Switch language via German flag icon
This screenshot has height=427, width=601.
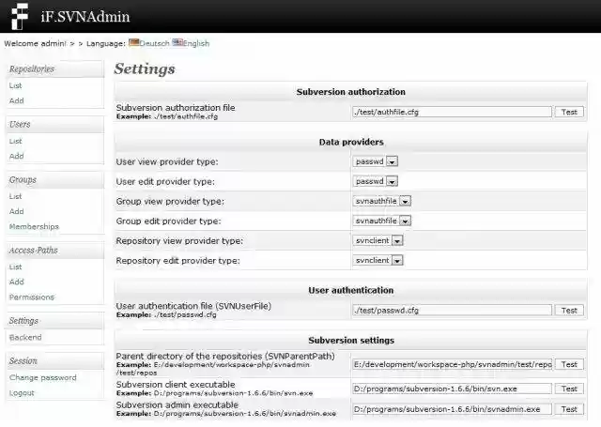(x=134, y=42)
